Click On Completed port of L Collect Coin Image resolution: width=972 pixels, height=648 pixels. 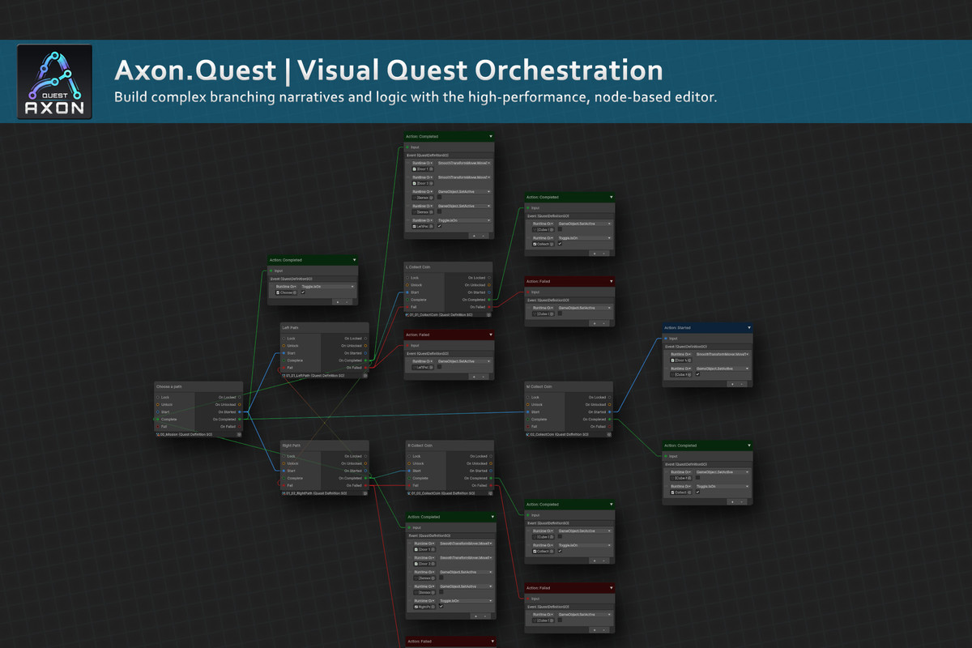click(x=490, y=300)
